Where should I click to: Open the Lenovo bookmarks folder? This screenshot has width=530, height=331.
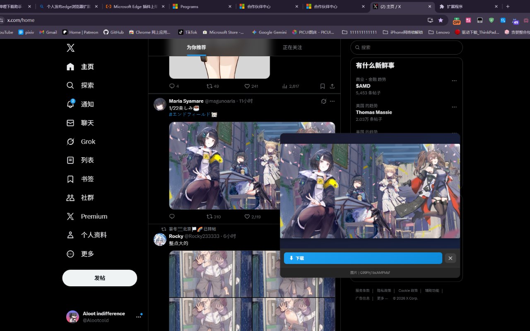tap(439, 32)
